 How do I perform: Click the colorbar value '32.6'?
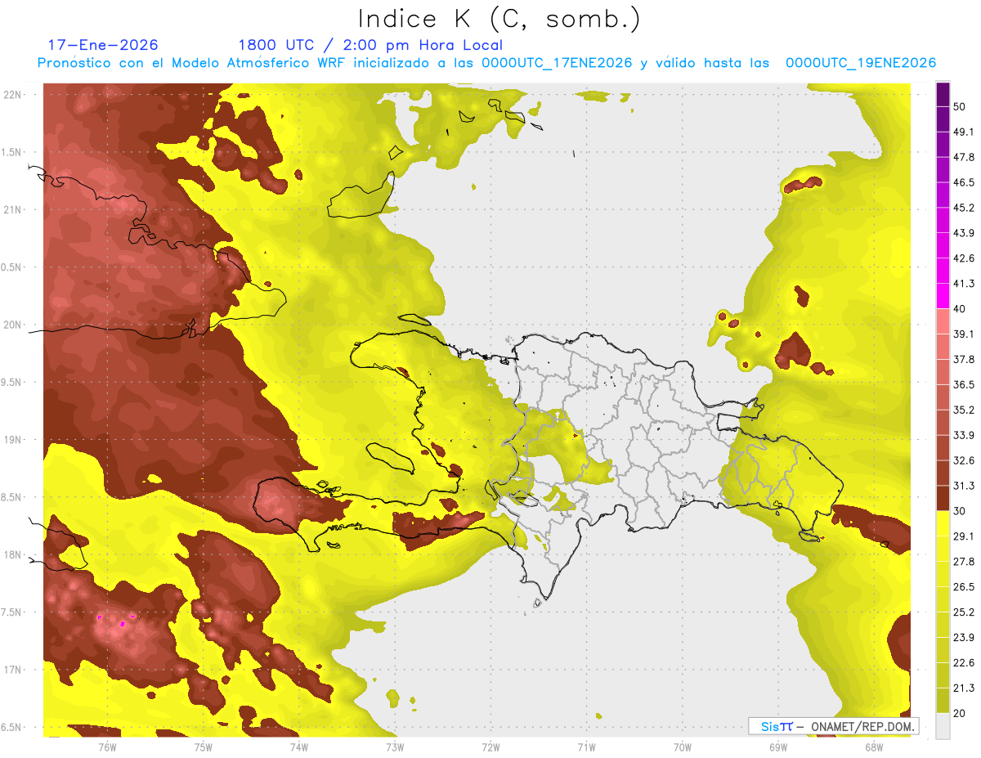click(964, 460)
